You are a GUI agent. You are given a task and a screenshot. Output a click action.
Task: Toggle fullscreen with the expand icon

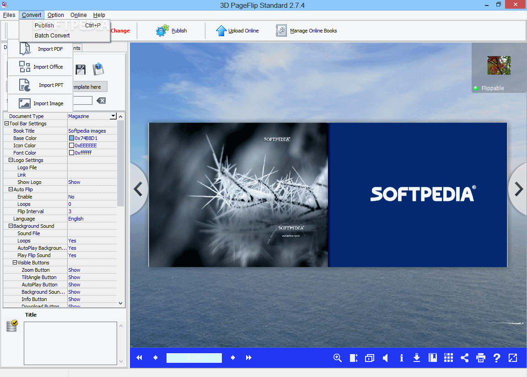(x=513, y=358)
